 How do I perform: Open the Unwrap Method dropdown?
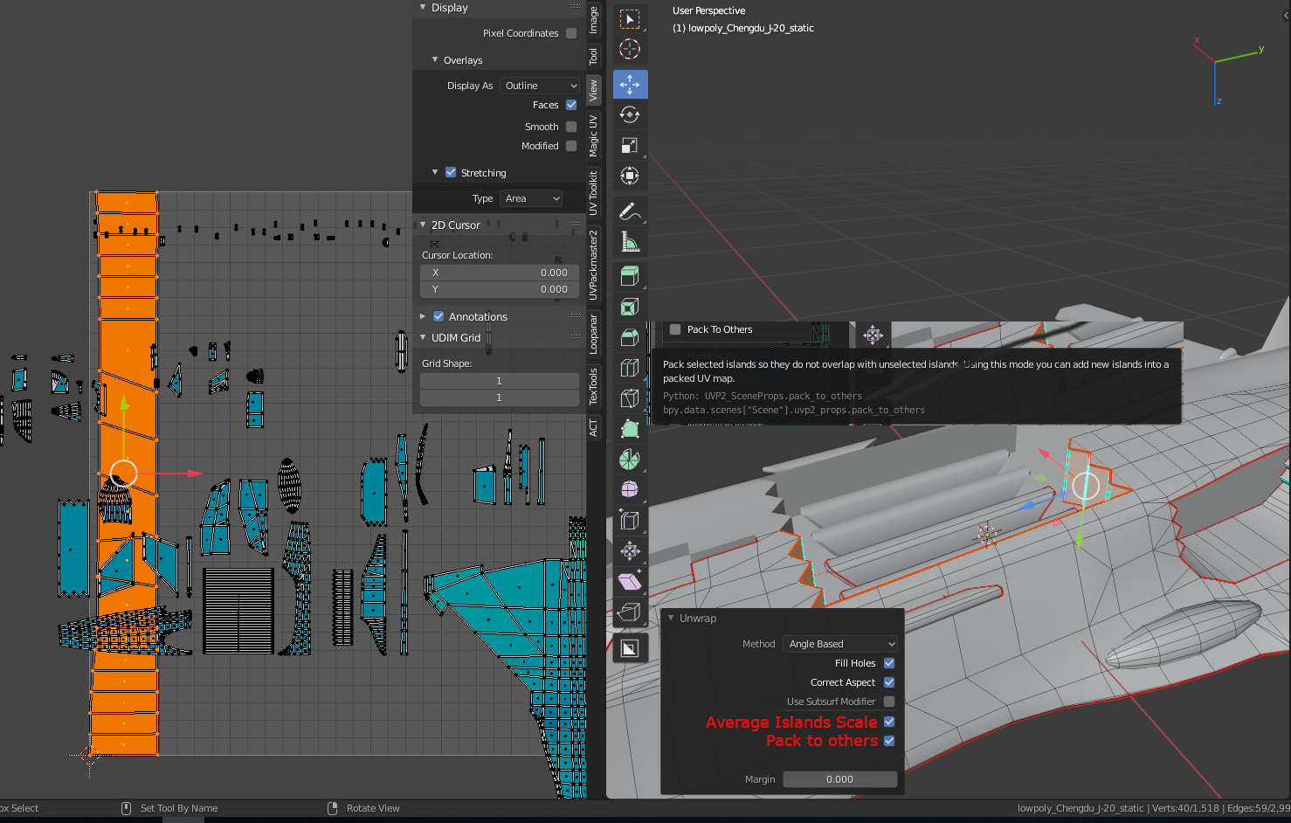(840, 644)
